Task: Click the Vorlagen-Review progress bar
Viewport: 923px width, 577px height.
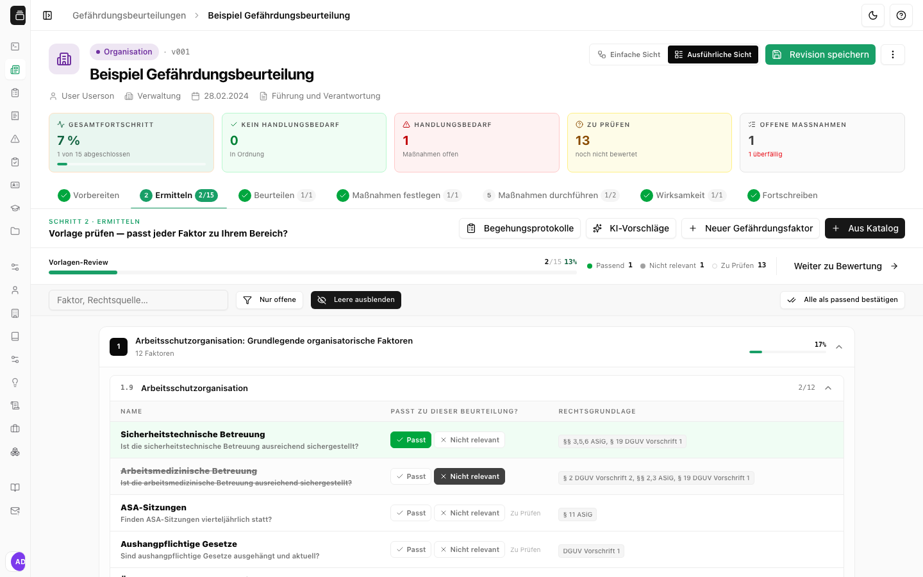Action: (x=313, y=272)
